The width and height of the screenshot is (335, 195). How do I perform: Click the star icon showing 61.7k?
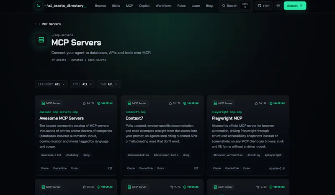click(x=170, y=104)
